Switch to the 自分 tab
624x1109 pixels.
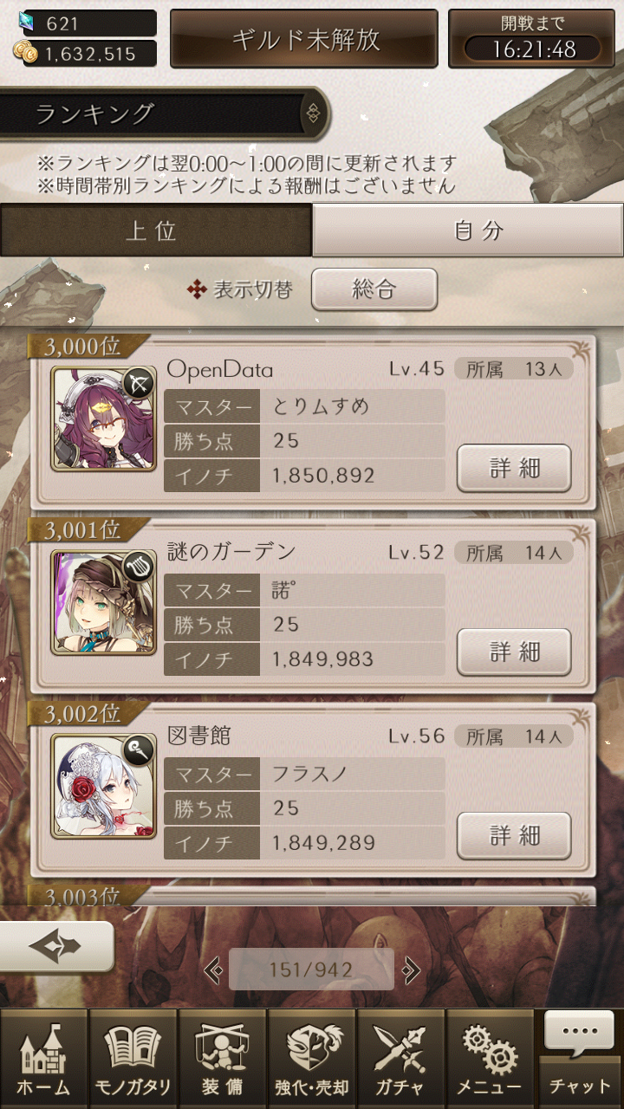click(x=468, y=230)
